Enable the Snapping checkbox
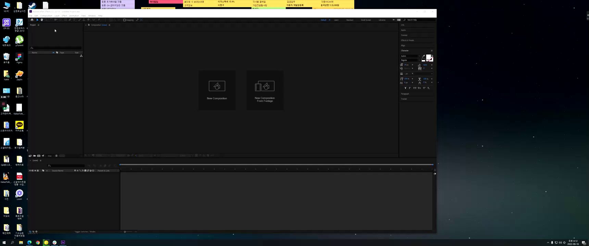This screenshot has width=589, height=246. coord(124,20)
